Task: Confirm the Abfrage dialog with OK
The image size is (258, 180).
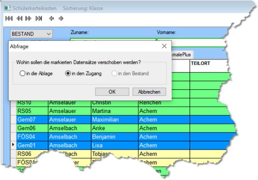Action: [x=112, y=92]
